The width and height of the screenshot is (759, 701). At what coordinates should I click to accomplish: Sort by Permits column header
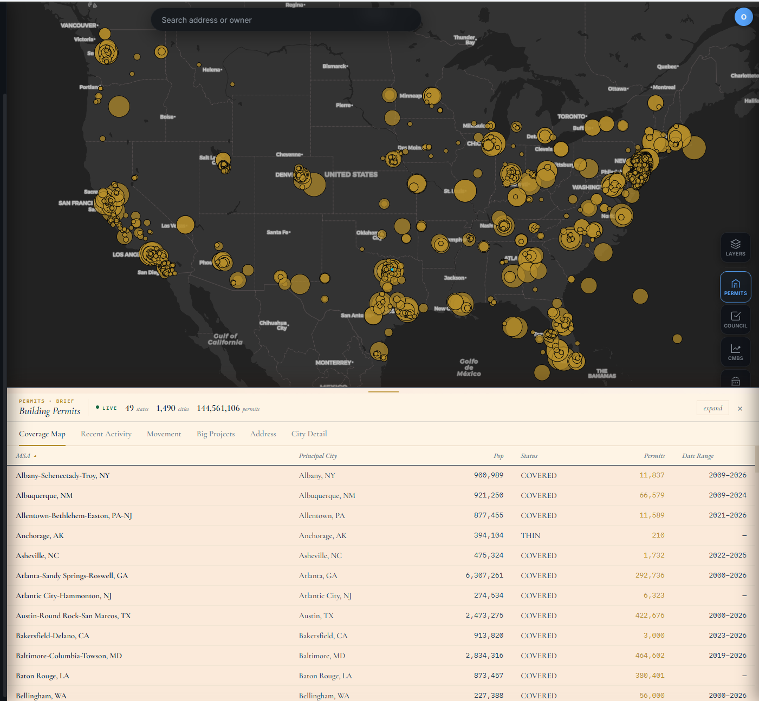[654, 456]
